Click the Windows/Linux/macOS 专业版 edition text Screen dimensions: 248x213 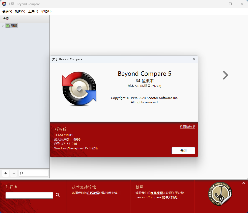(76, 148)
